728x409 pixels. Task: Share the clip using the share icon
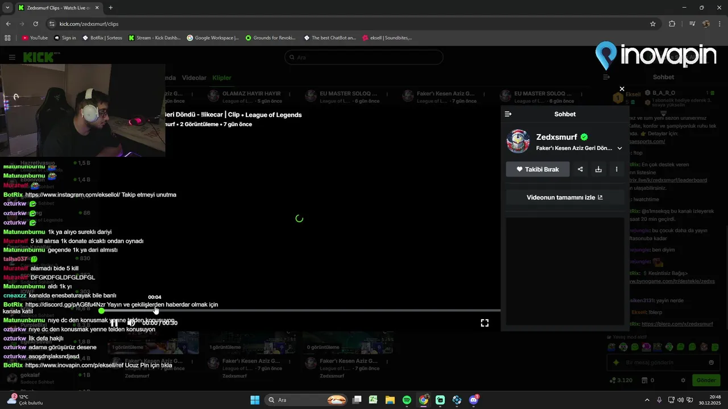click(x=580, y=169)
